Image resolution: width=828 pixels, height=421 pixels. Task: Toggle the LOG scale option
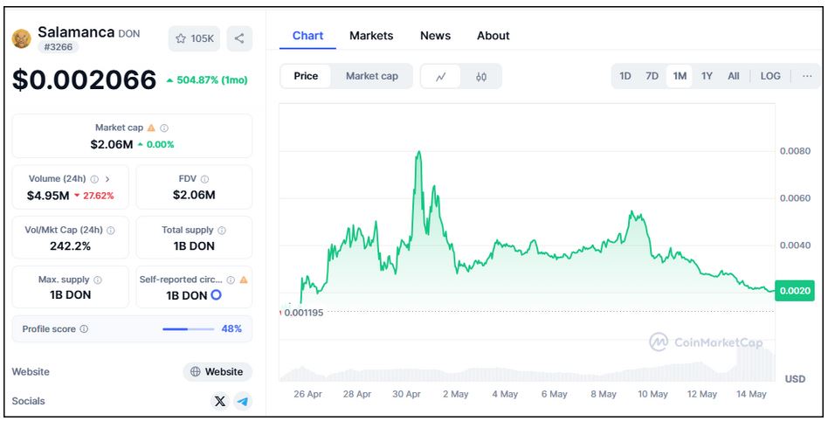pos(770,76)
